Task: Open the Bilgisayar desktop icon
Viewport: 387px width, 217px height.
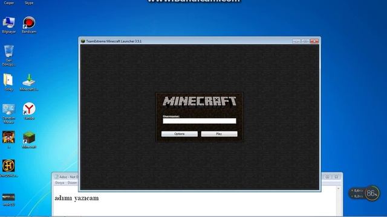Action: pos(9,24)
